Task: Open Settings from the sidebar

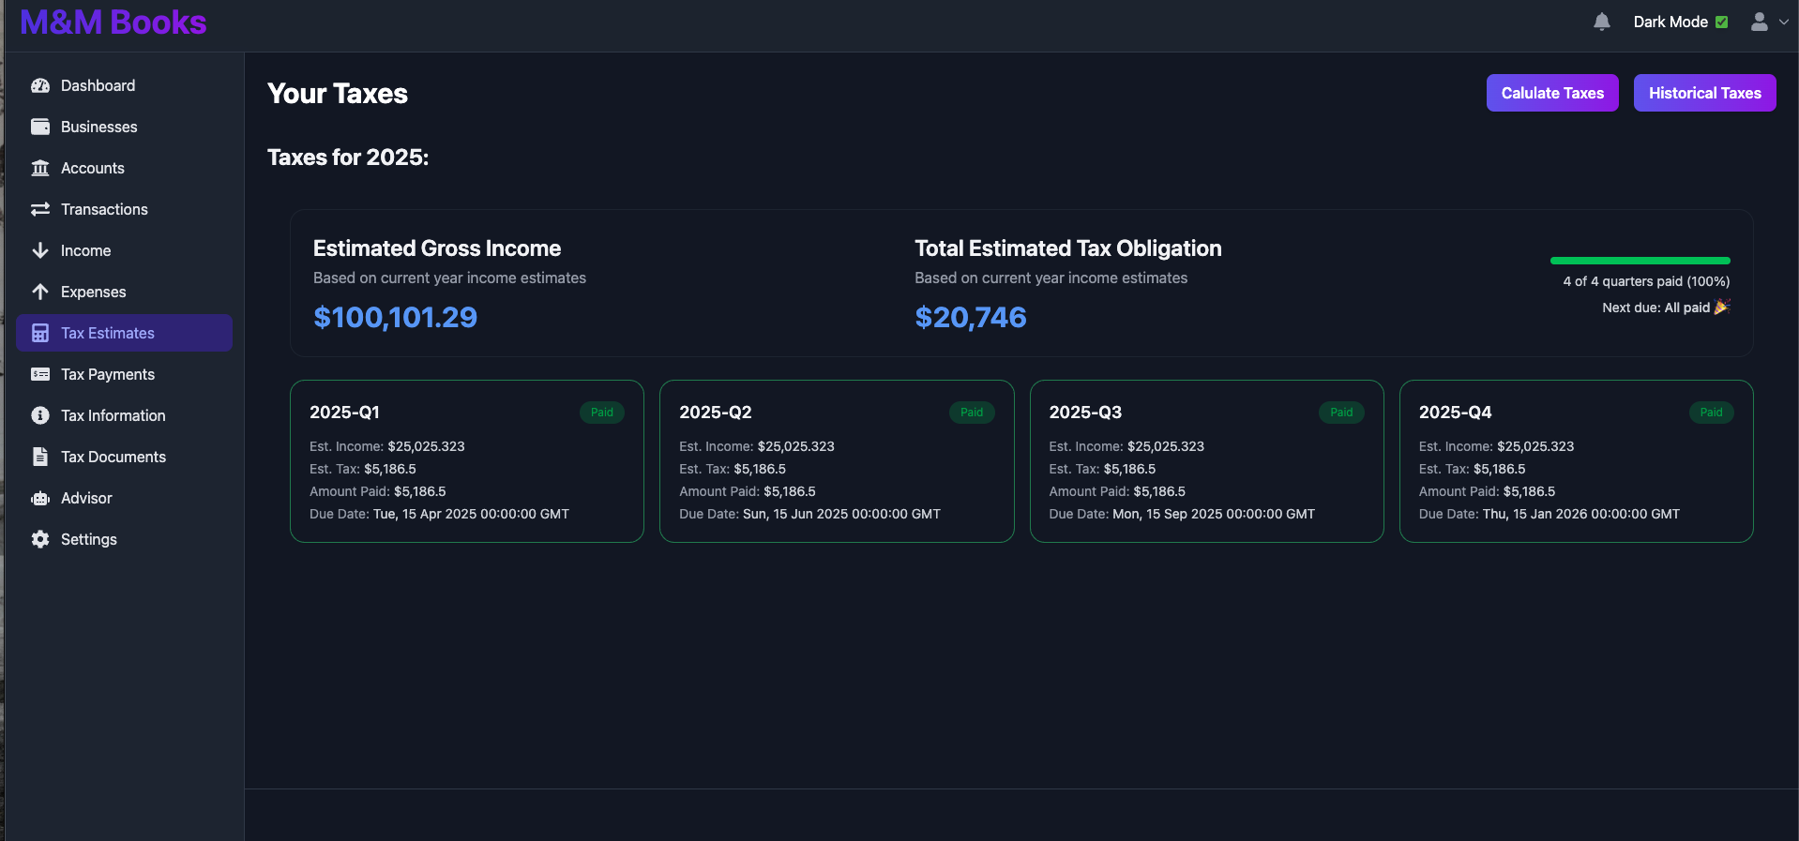Action: 124,539
